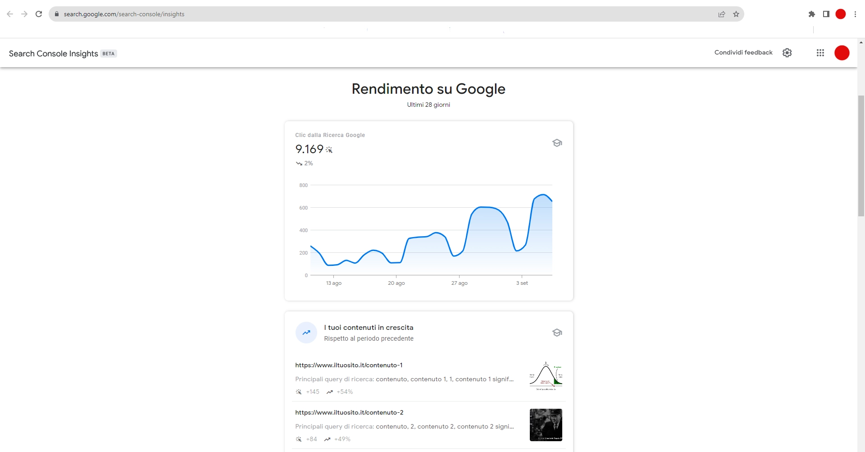The image size is (865, 452).
Task: Bookmark this page with the star
Action: 736,14
